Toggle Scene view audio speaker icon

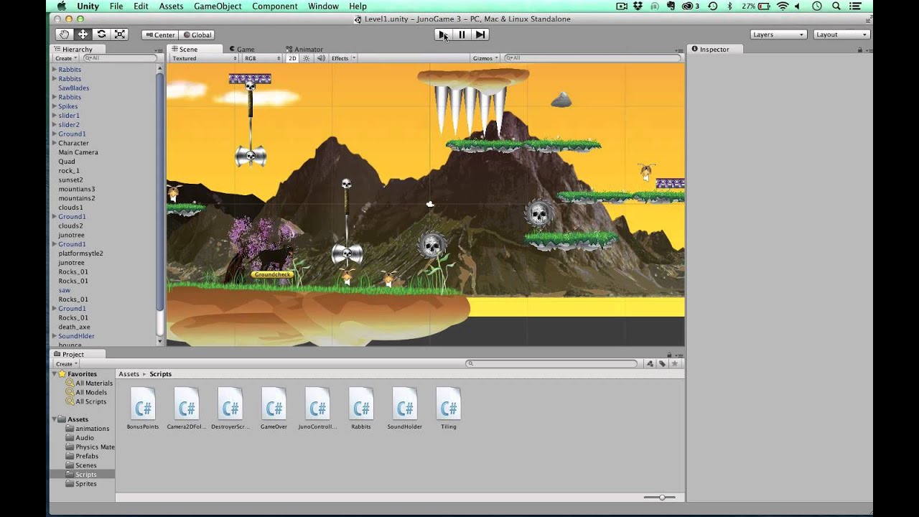[321, 58]
